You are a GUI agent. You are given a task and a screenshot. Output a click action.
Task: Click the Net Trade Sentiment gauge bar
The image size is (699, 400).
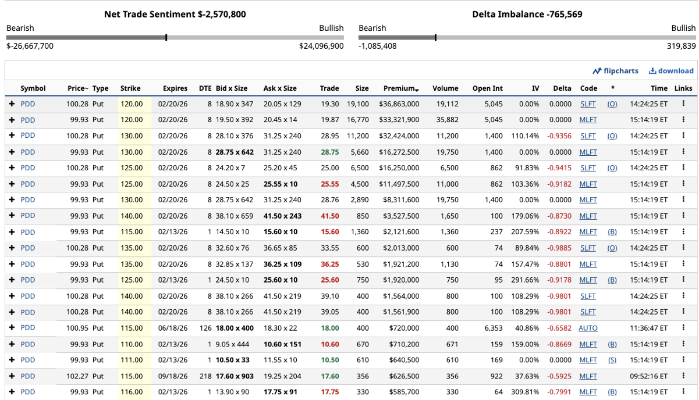tap(175, 38)
